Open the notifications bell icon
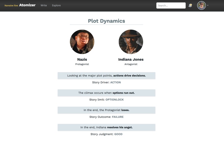Viewport: 224px width, 145px height. point(190,6)
